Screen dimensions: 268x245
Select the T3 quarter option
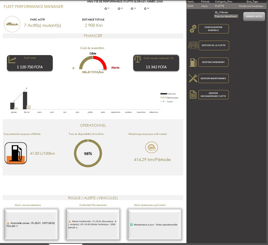point(131,8)
